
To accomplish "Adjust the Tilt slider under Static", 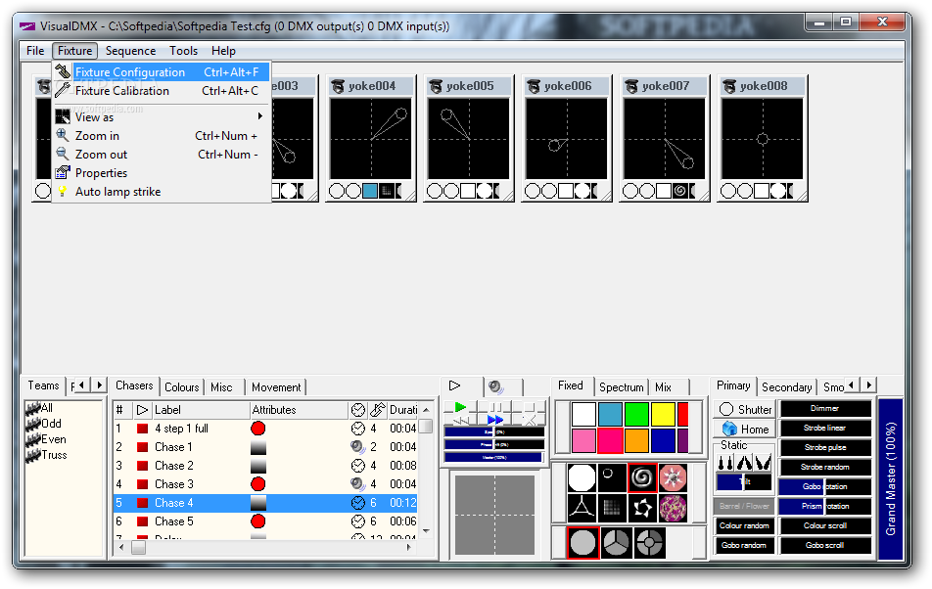I will pyautogui.click(x=744, y=482).
